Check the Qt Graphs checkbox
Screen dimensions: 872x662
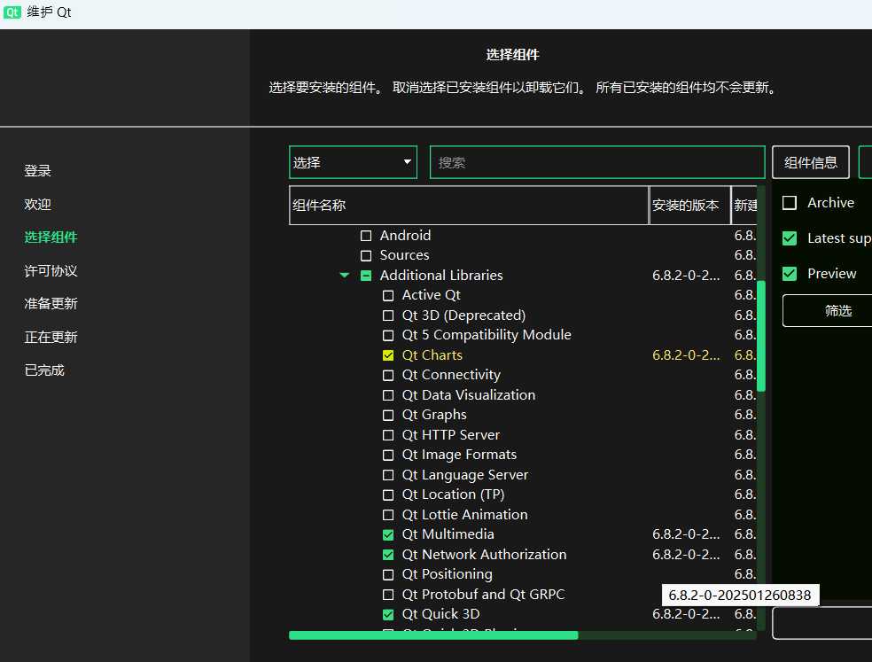tap(388, 415)
